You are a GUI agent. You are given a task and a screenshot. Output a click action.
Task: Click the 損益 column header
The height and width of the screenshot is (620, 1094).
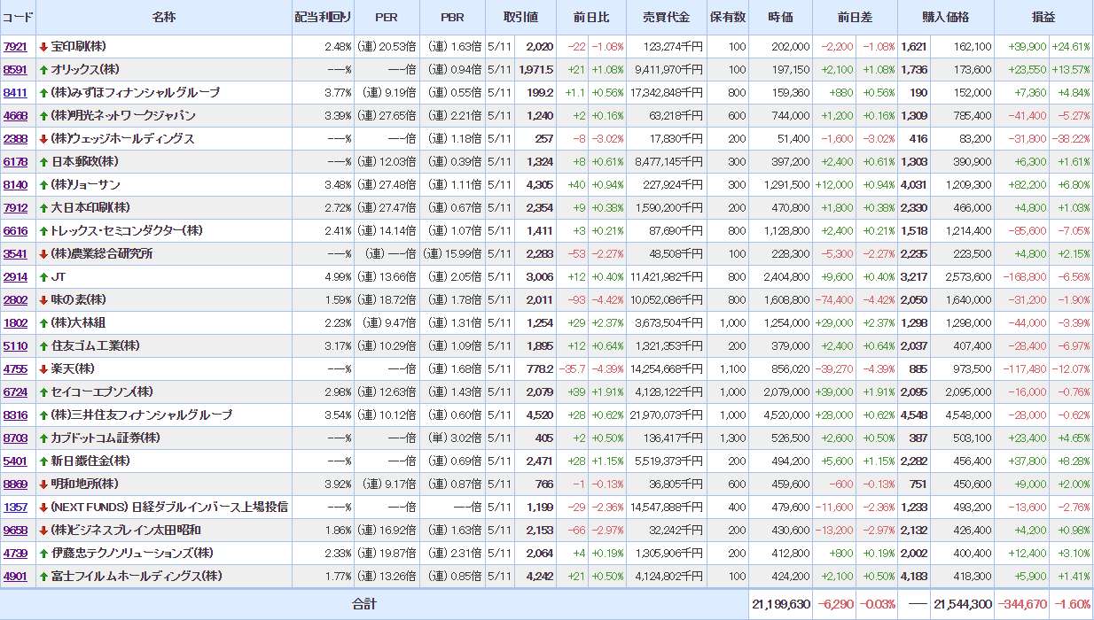1043,17
